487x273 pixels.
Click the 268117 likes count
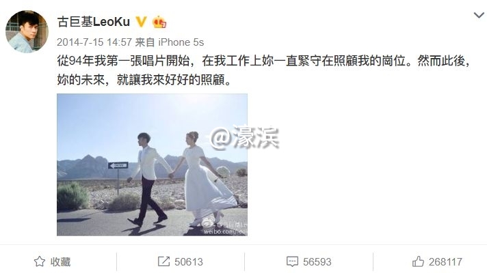point(445,262)
